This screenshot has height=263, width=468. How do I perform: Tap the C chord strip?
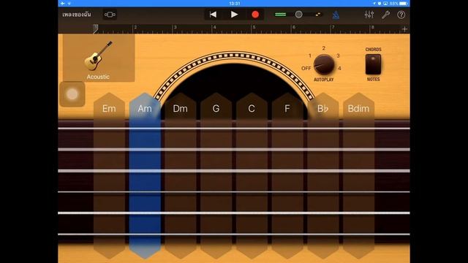tap(252, 175)
